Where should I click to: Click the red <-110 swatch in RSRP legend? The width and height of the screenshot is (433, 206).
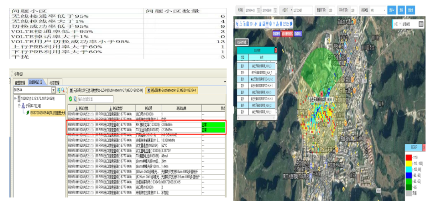(x=409, y=157)
